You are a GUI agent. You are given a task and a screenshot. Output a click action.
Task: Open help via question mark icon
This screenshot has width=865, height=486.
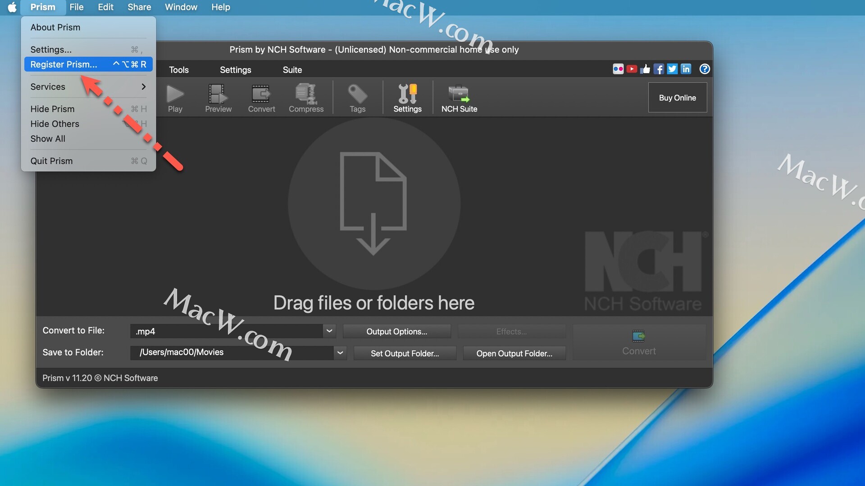[x=705, y=69]
